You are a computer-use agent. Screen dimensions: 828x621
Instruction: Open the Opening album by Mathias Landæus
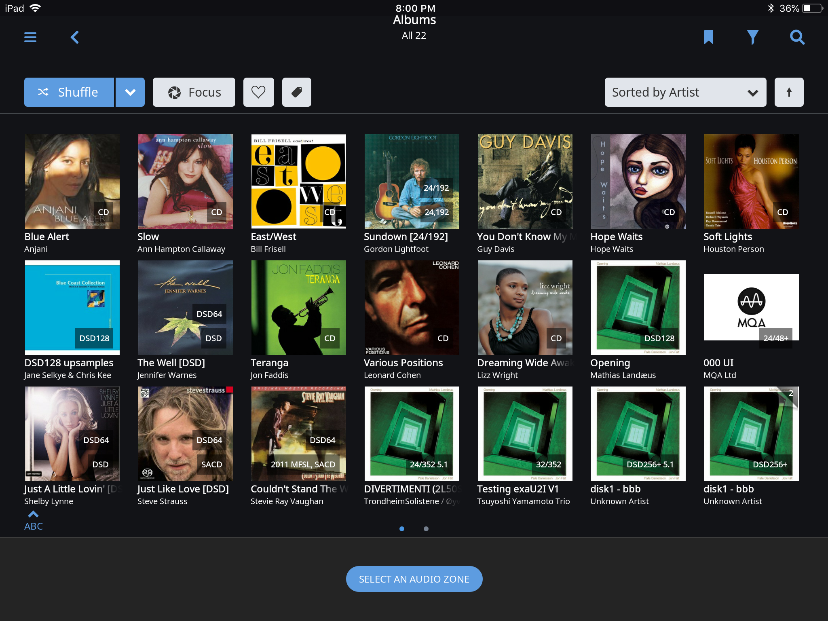point(638,308)
